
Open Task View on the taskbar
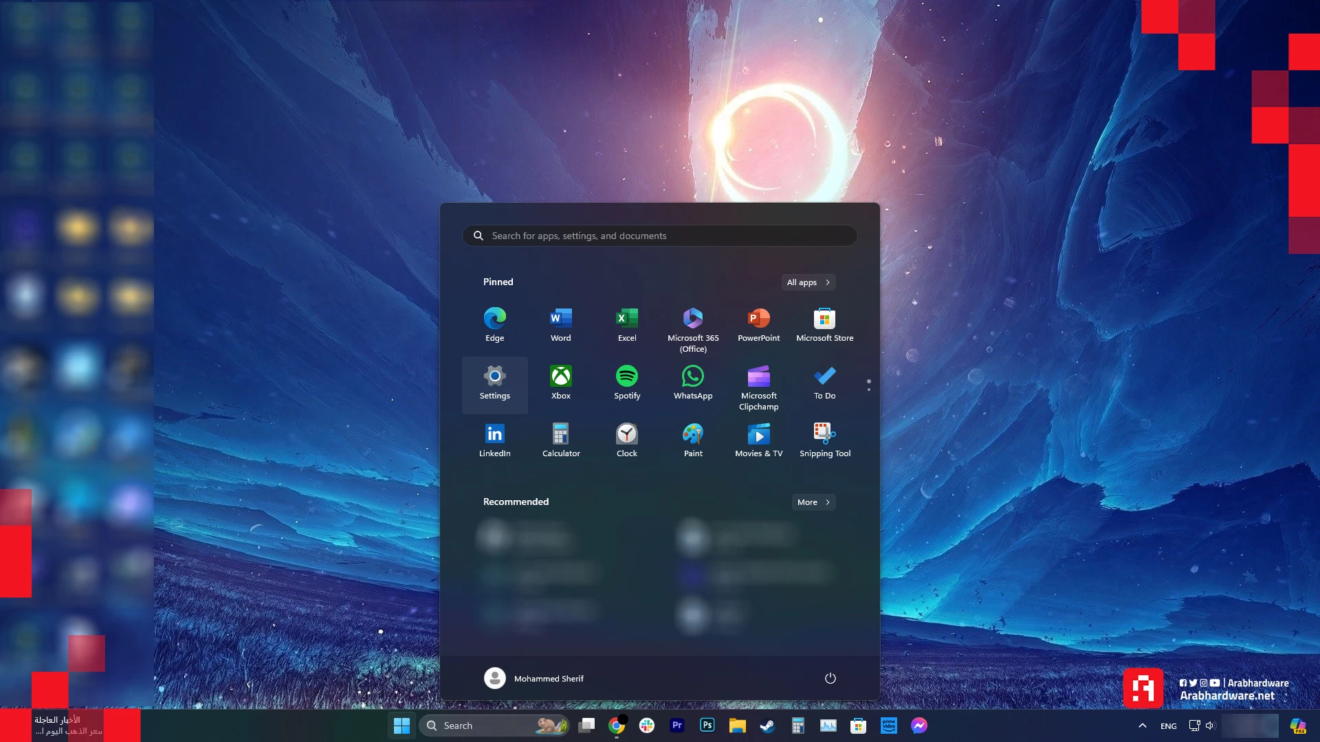[x=586, y=726]
